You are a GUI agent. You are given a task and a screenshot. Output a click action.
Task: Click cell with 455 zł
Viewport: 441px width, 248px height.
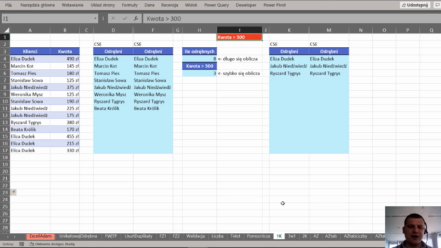tap(65, 136)
